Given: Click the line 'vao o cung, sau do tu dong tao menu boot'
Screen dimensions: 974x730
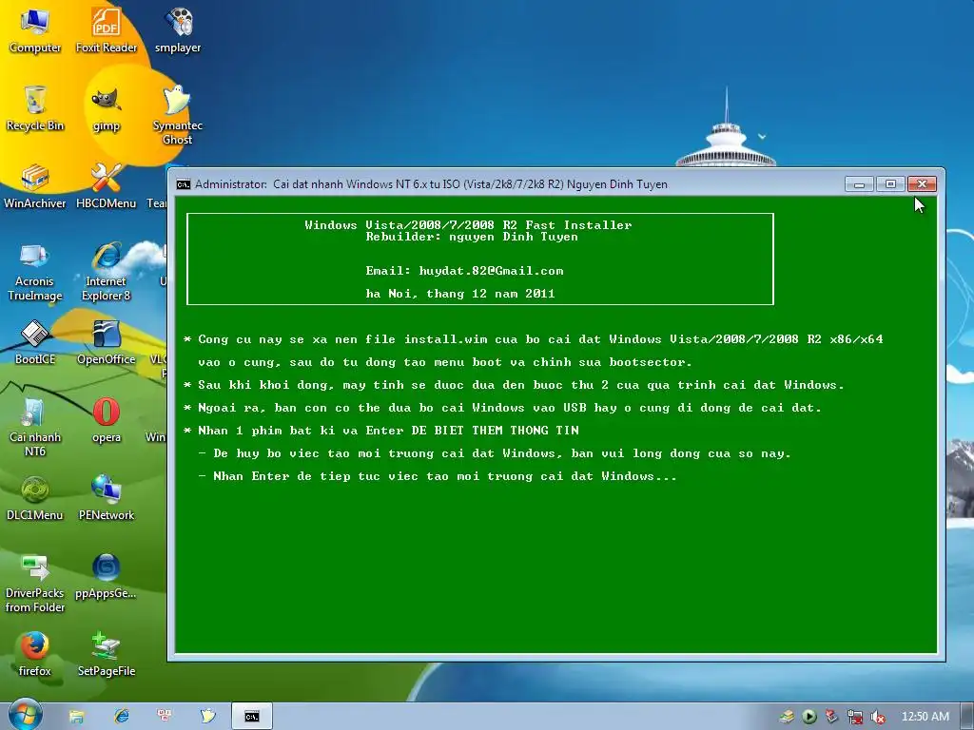Looking at the screenshot, I should tap(445, 362).
